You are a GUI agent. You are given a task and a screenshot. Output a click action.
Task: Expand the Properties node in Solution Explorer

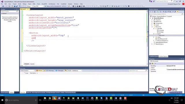[152, 20]
